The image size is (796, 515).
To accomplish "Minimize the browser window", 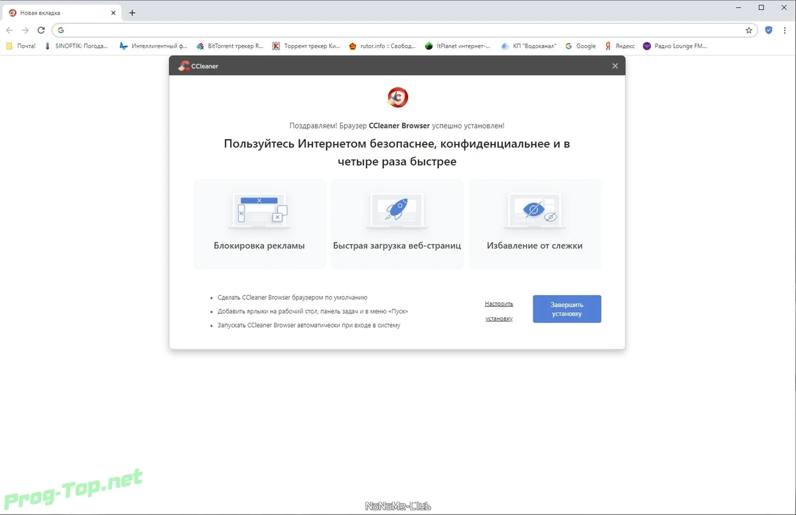I will [739, 7].
